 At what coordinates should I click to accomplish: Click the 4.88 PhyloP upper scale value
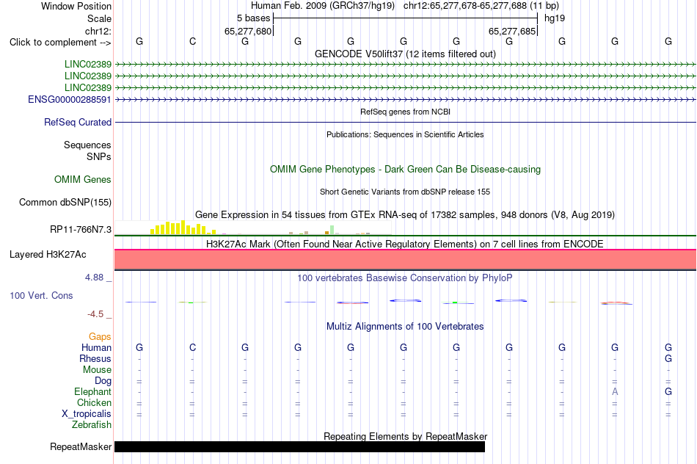pyautogui.click(x=94, y=278)
